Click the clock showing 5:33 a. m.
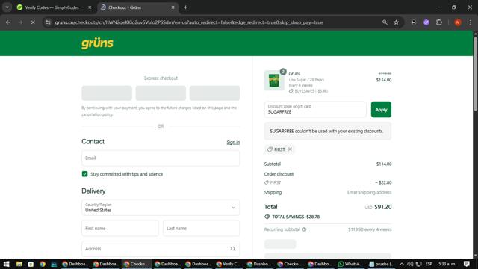Image resolution: width=478 pixels, height=269 pixels. [x=447, y=264]
